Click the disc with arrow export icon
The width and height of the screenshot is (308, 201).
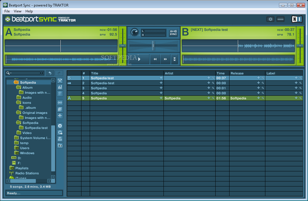pyautogui.click(x=60, y=132)
